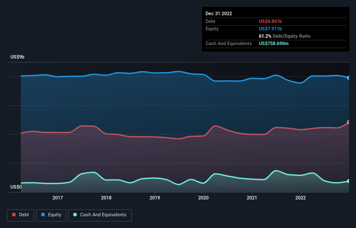
Task: Click the US$758.690m cash value
Action: click(274, 43)
